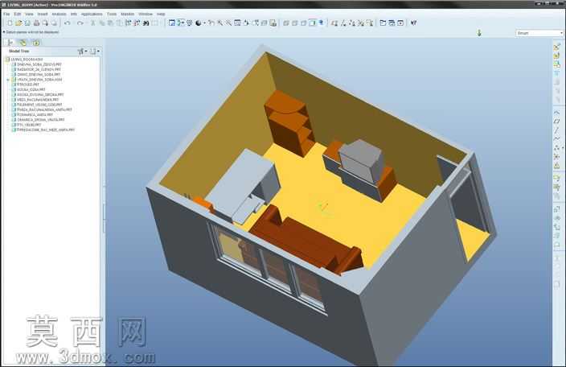Viewport: 566px width, 367px height.
Task: Open the File menu
Action: click(6, 14)
